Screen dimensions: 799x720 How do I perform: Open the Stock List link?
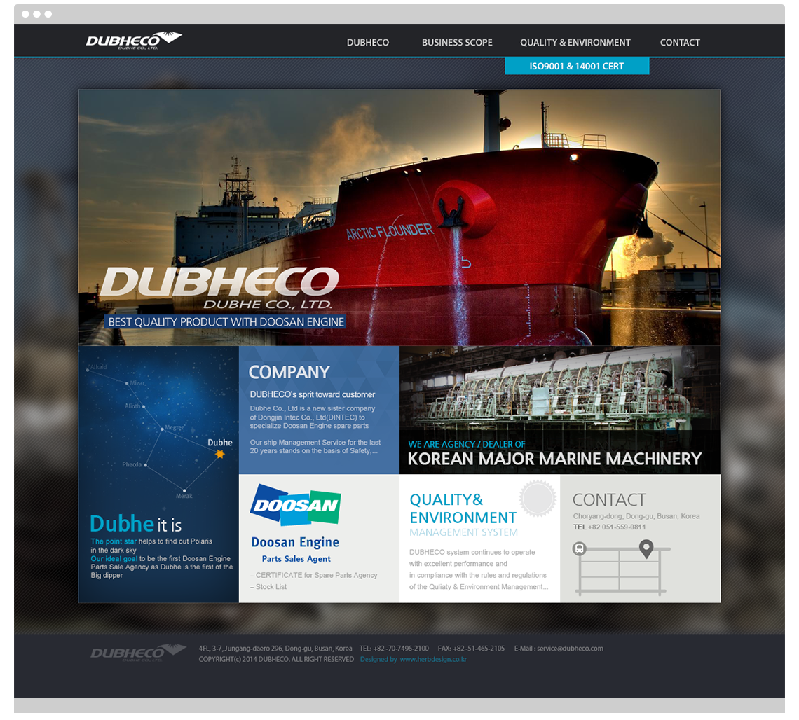click(268, 587)
